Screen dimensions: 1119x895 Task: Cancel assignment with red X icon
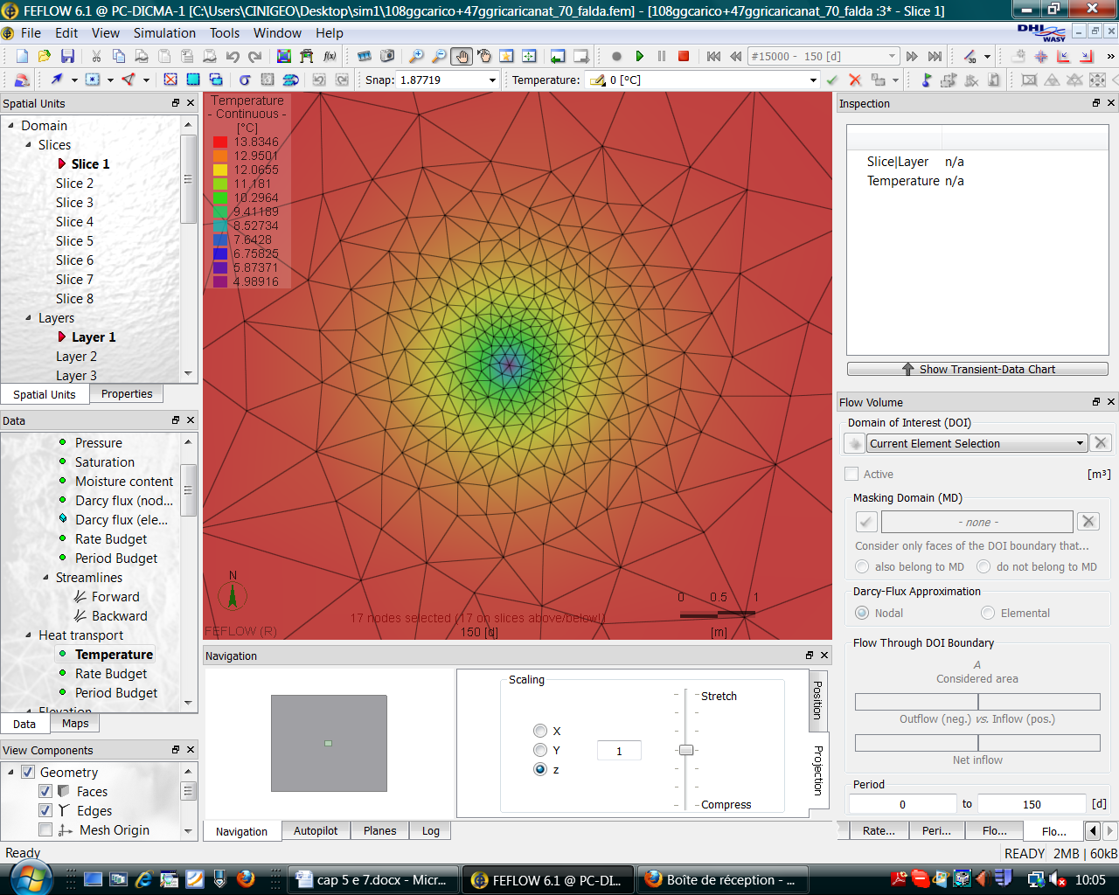click(x=855, y=80)
